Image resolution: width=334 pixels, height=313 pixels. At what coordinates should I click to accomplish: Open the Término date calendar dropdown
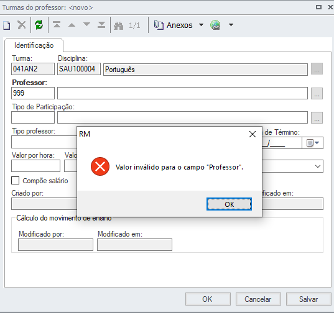click(x=312, y=143)
